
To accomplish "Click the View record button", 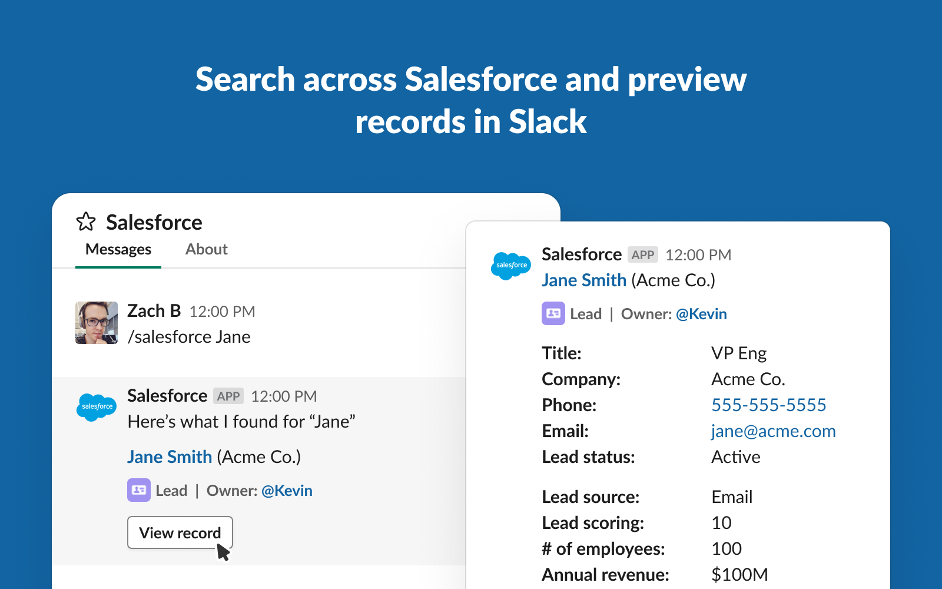I will tap(180, 532).
